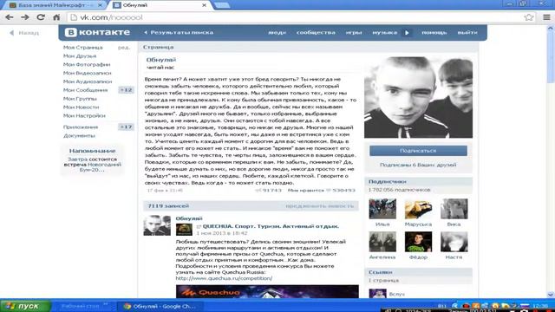Open Моя Страница in sidebar
555x312 pixels.
pyautogui.click(x=83, y=48)
